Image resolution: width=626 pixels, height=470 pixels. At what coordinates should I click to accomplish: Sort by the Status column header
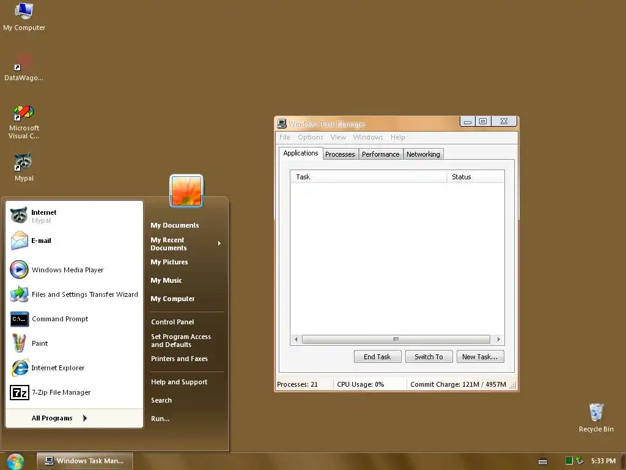[476, 177]
